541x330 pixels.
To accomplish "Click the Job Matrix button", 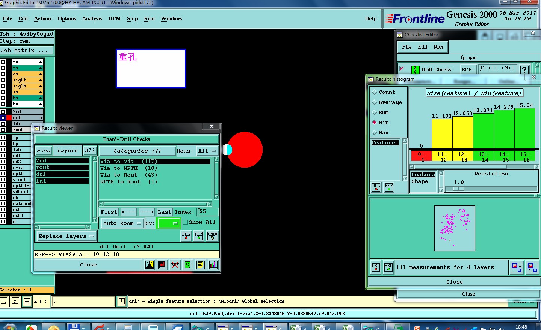I will click(27, 51).
